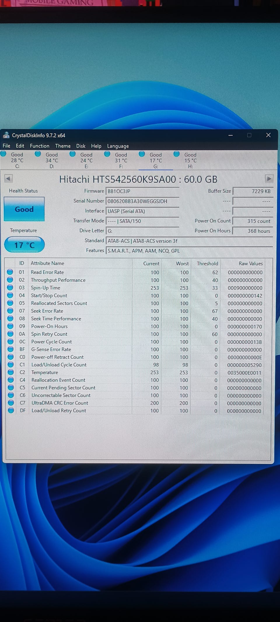Click the Current column header
The height and width of the screenshot is (622, 280).
click(151, 263)
